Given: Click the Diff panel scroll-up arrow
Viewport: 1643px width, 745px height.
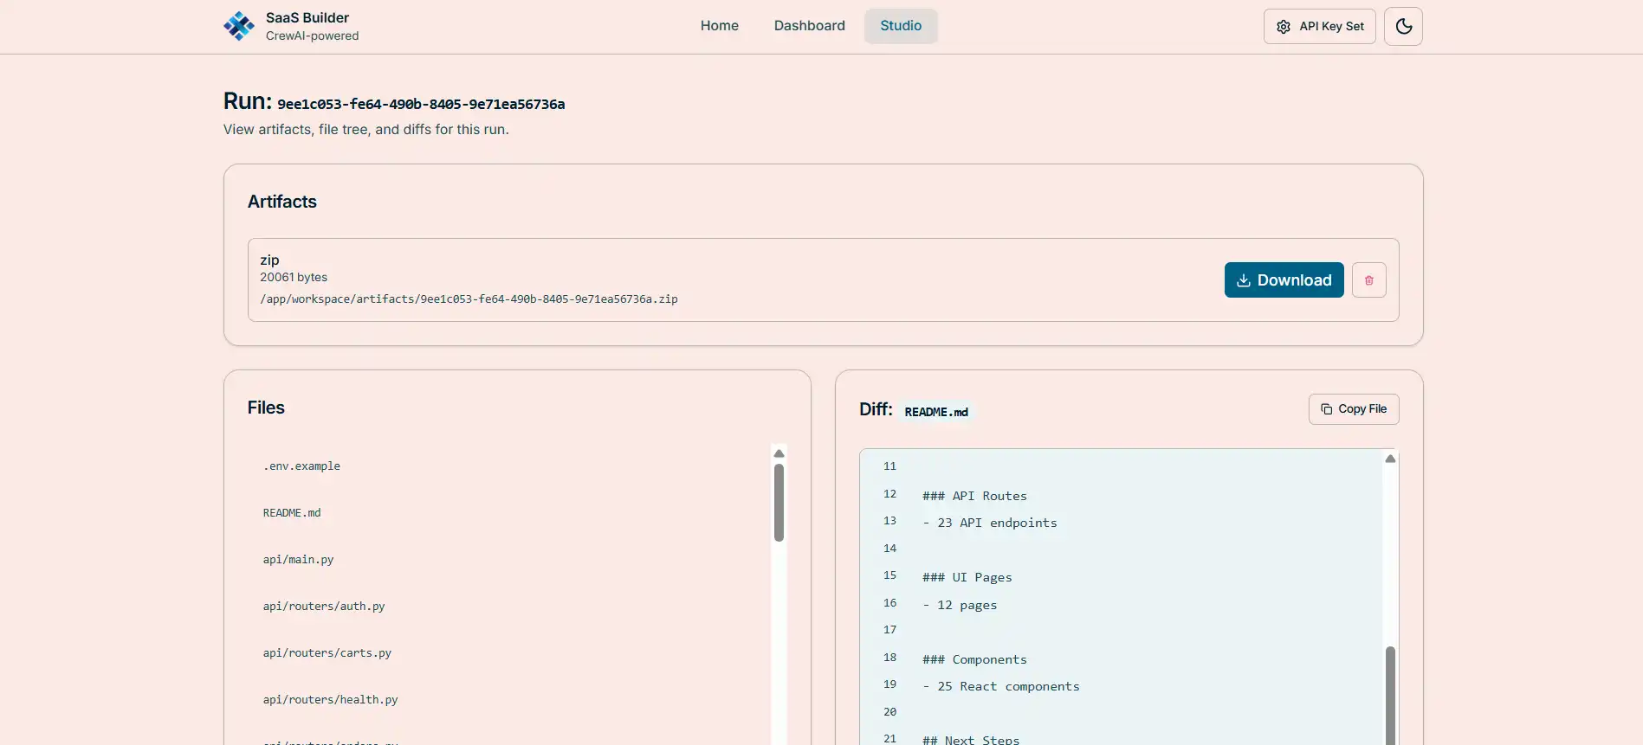Looking at the screenshot, I should [x=1390, y=459].
